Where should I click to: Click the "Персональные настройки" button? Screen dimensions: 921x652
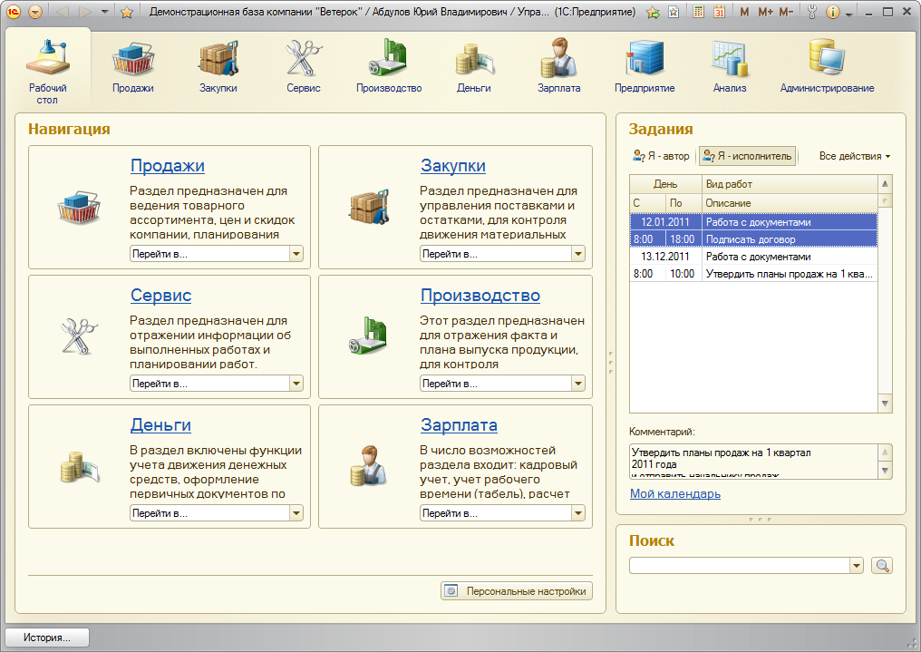[517, 591]
